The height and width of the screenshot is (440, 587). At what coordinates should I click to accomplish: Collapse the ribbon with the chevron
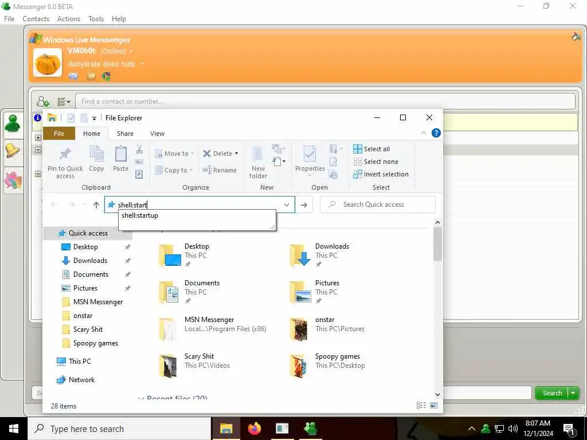point(424,133)
